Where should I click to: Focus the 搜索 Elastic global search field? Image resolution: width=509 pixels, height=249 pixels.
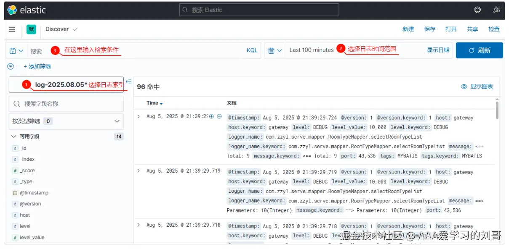tap(259, 10)
